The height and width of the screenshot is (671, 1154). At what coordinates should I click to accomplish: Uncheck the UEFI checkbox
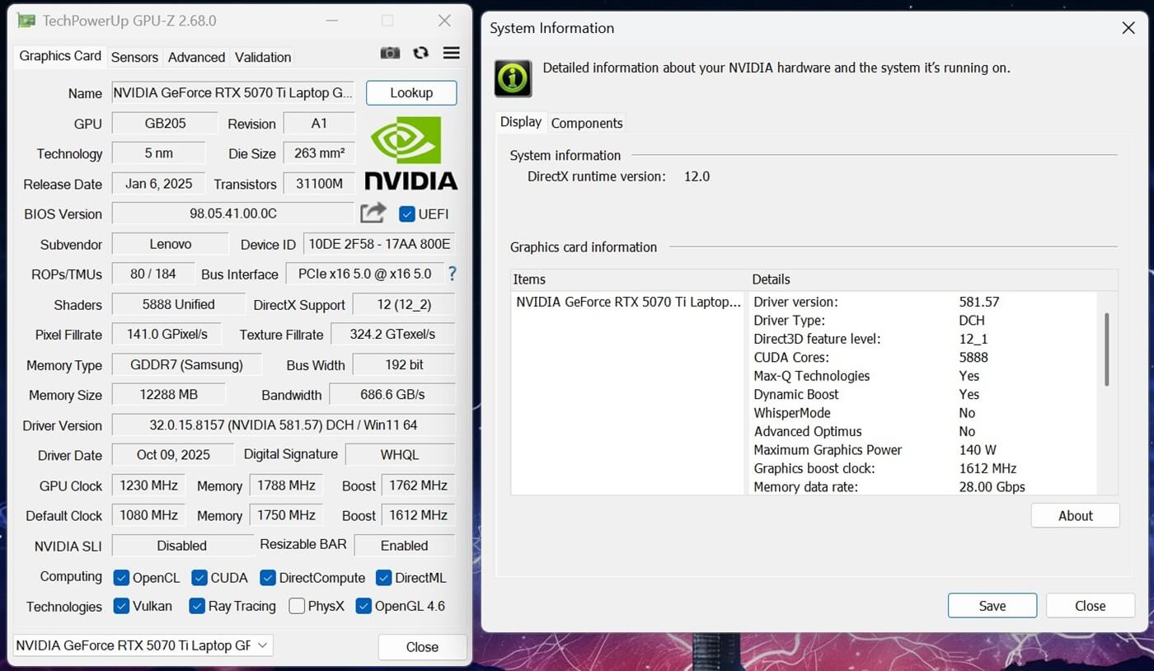[406, 213]
